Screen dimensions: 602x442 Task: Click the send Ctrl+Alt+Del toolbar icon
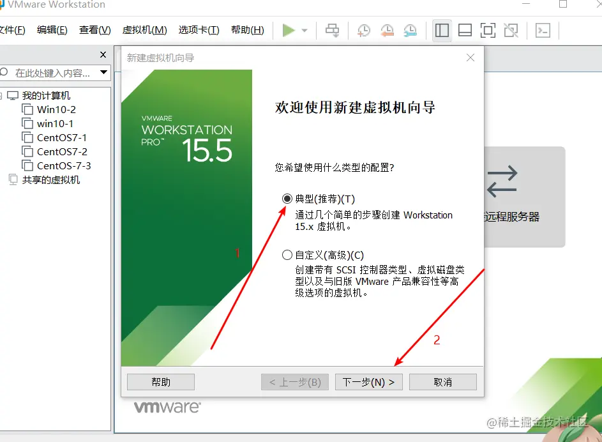(332, 30)
